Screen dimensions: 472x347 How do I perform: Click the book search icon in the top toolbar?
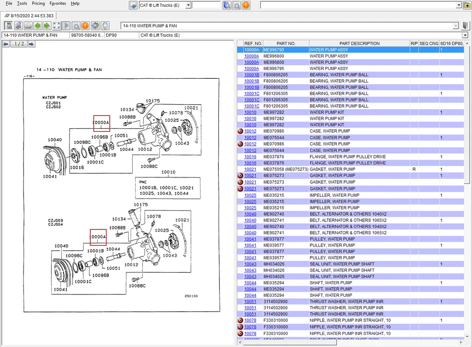[x=227, y=6]
